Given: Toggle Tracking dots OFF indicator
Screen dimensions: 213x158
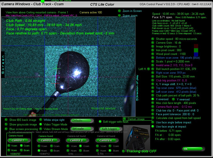Looking at the screenshot, I should click(x=123, y=151).
